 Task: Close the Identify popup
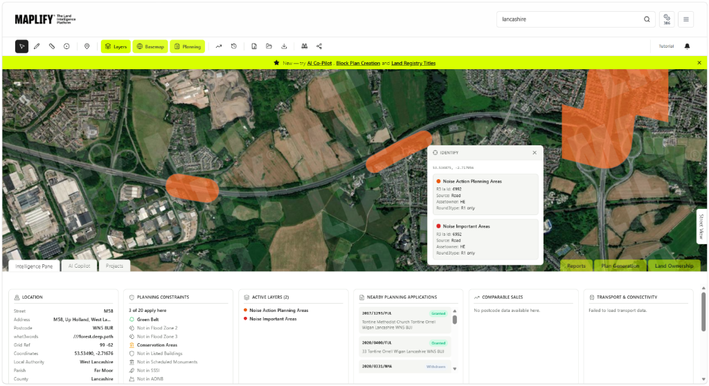coord(535,153)
